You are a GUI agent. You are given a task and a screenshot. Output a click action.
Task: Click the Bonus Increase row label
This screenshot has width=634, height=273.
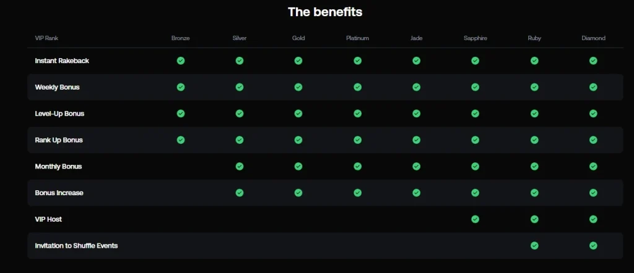point(59,193)
